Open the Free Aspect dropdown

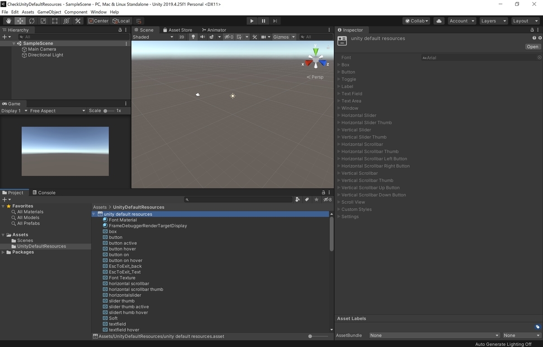click(x=57, y=111)
